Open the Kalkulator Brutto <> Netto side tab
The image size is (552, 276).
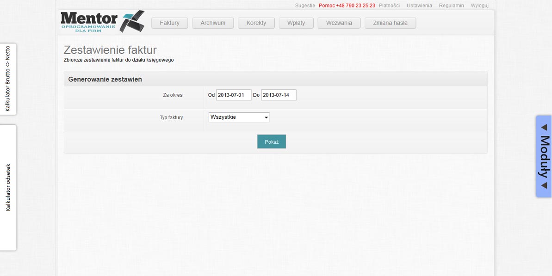pos(8,79)
